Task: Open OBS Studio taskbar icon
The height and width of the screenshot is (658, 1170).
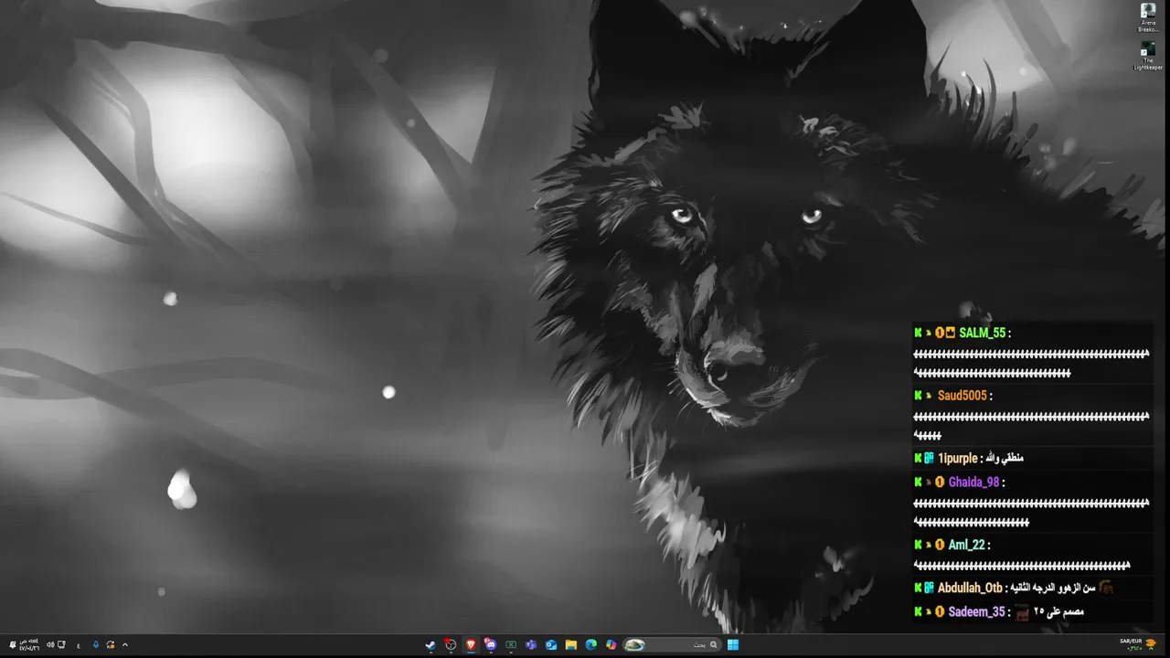Action: 451,645
